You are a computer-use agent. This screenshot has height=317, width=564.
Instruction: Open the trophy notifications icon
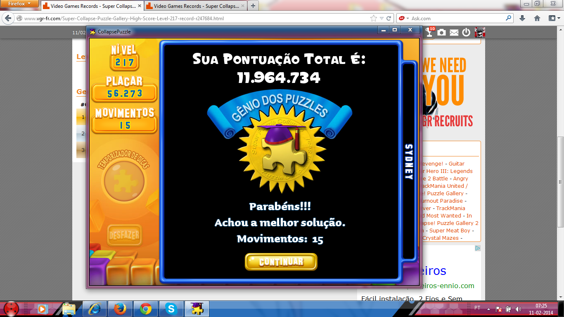click(430, 32)
